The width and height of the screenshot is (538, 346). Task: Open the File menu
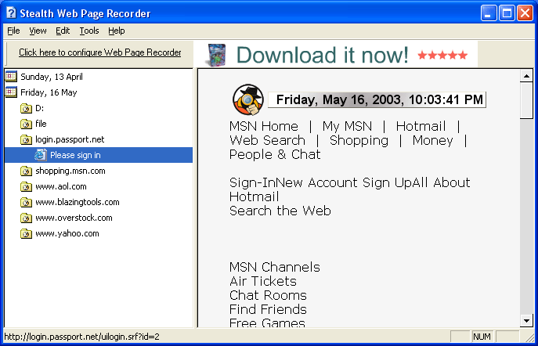13,31
